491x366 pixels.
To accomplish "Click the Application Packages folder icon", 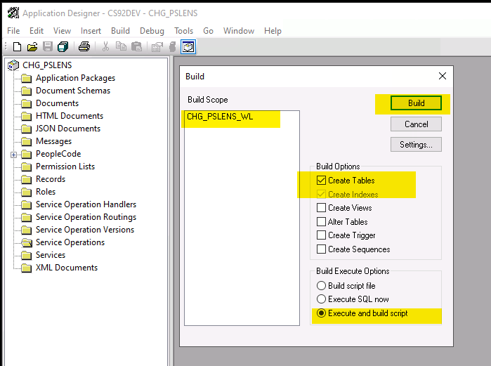I will (27, 78).
